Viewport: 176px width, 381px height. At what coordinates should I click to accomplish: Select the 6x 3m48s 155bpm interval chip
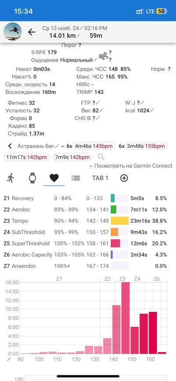click(x=146, y=146)
